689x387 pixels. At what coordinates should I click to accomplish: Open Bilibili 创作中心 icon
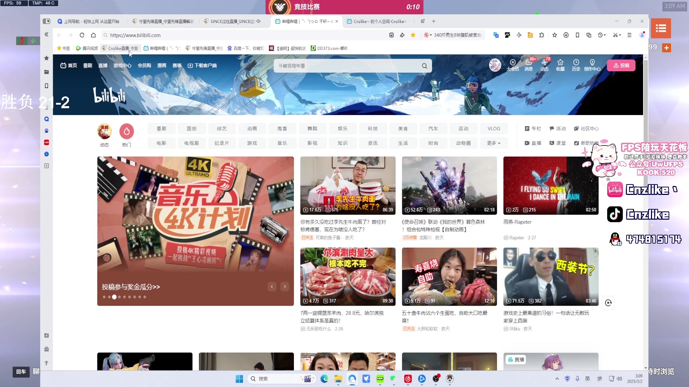[592, 65]
